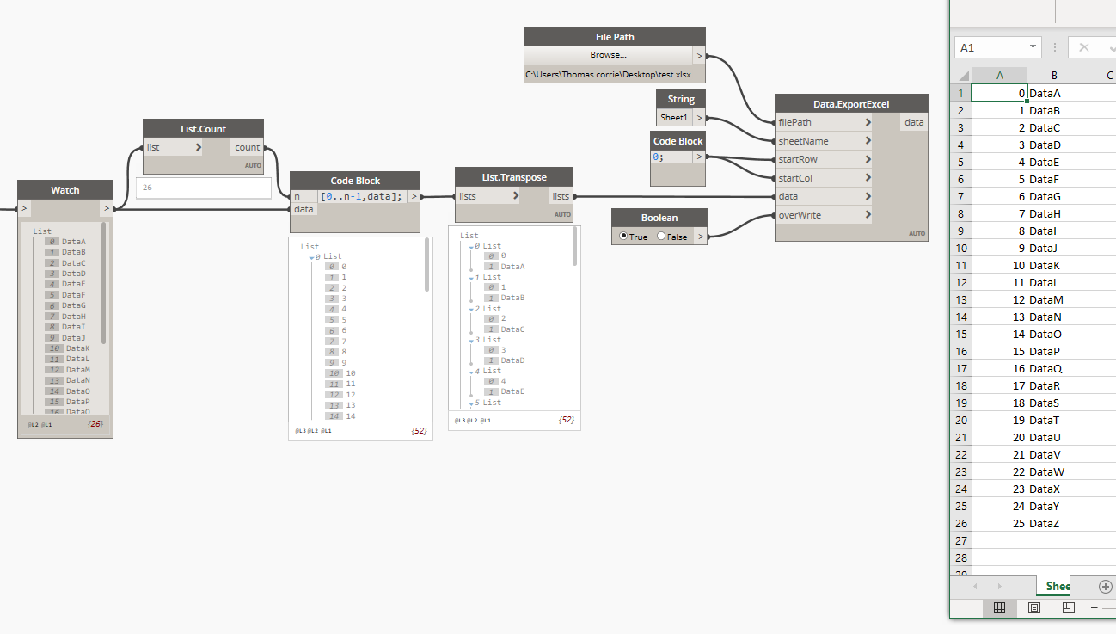Click the startCol input port on Data.ExportExcel
Screen dimensions: 1116x634
pos(824,178)
